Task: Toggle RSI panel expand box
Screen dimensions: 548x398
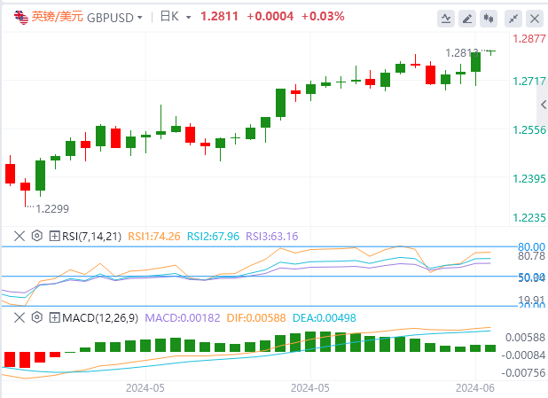Action: tap(54, 236)
